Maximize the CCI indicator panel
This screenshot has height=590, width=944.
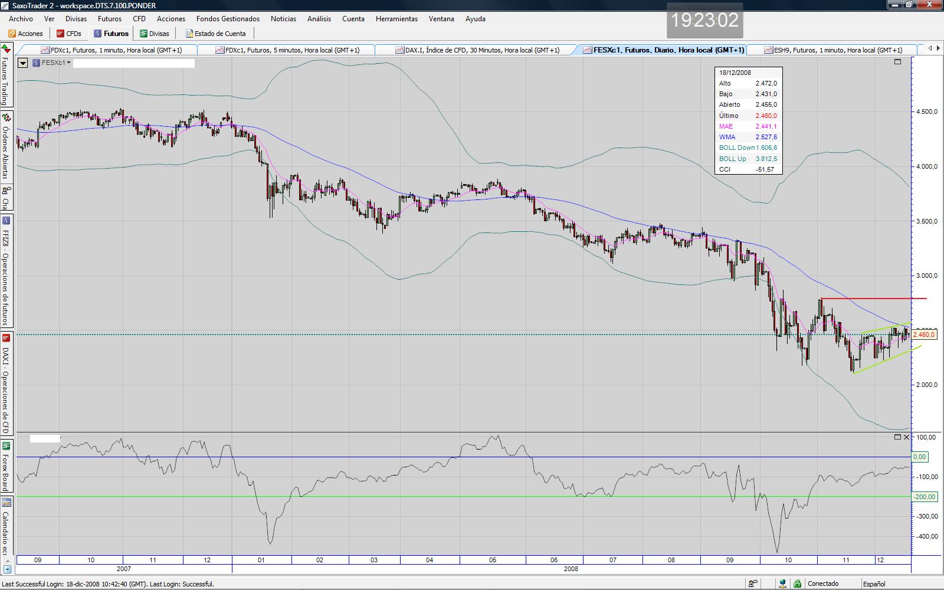point(897,437)
